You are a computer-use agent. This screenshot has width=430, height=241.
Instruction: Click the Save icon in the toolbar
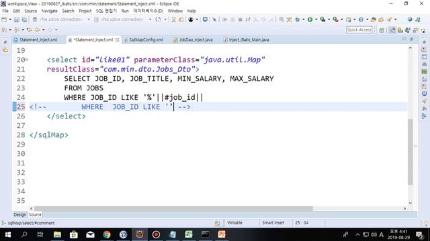pos(16,19)
